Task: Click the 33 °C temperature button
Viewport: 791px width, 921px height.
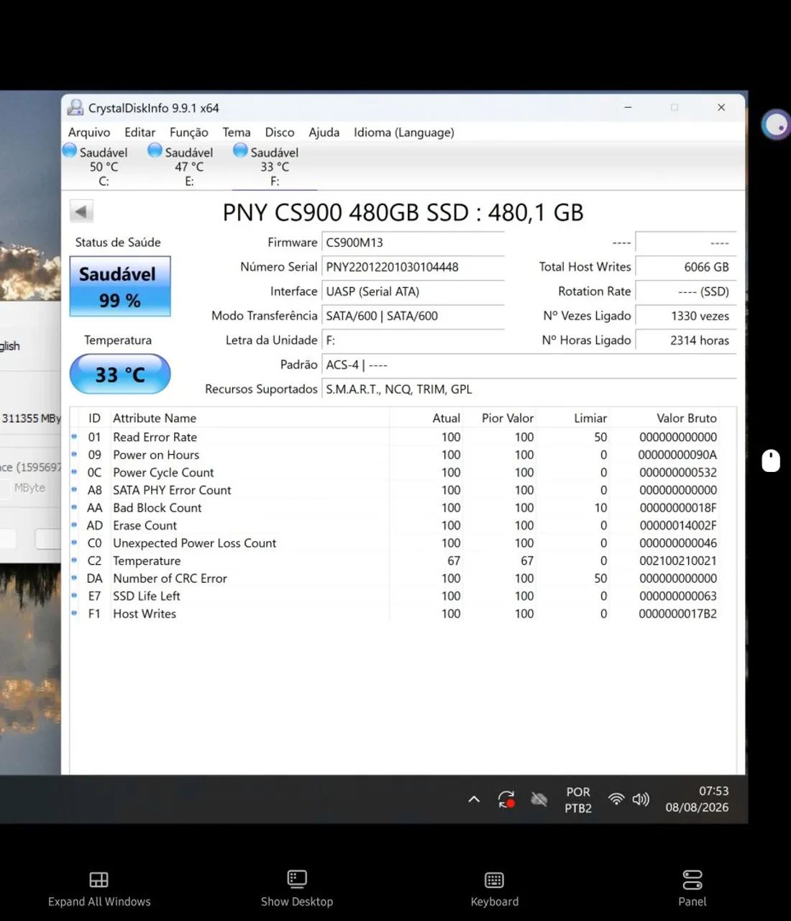Action: (120, 374)
